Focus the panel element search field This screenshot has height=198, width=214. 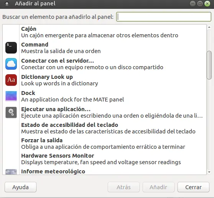[x=164, y=17]
